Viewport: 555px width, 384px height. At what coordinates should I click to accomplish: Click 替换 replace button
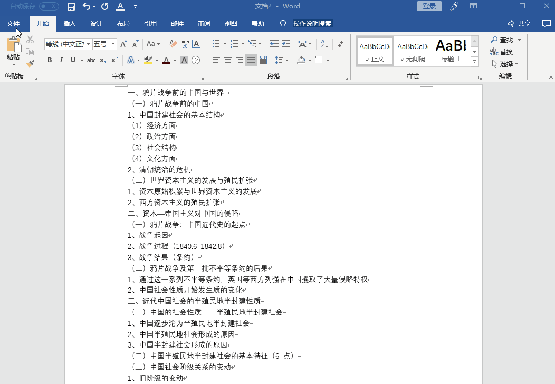pos(502,52)
